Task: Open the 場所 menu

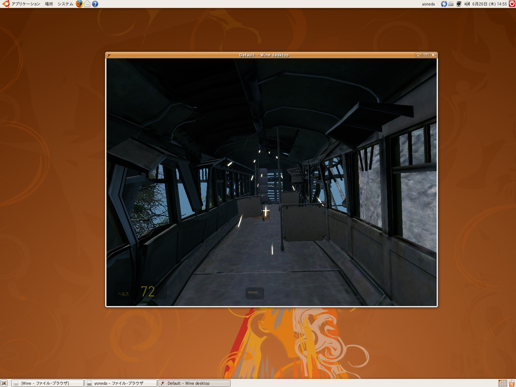Action: [49, 4]
